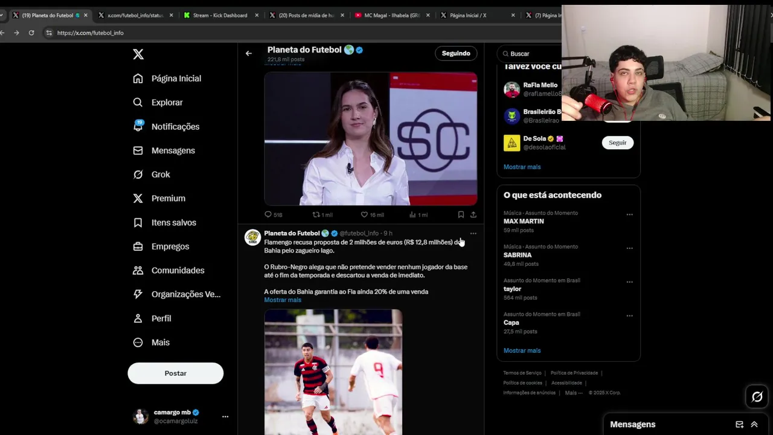Image resolution: width=773 pixels, height=435 pixels.
Task: Open Premium page
Action: click(x=159, y=198)
